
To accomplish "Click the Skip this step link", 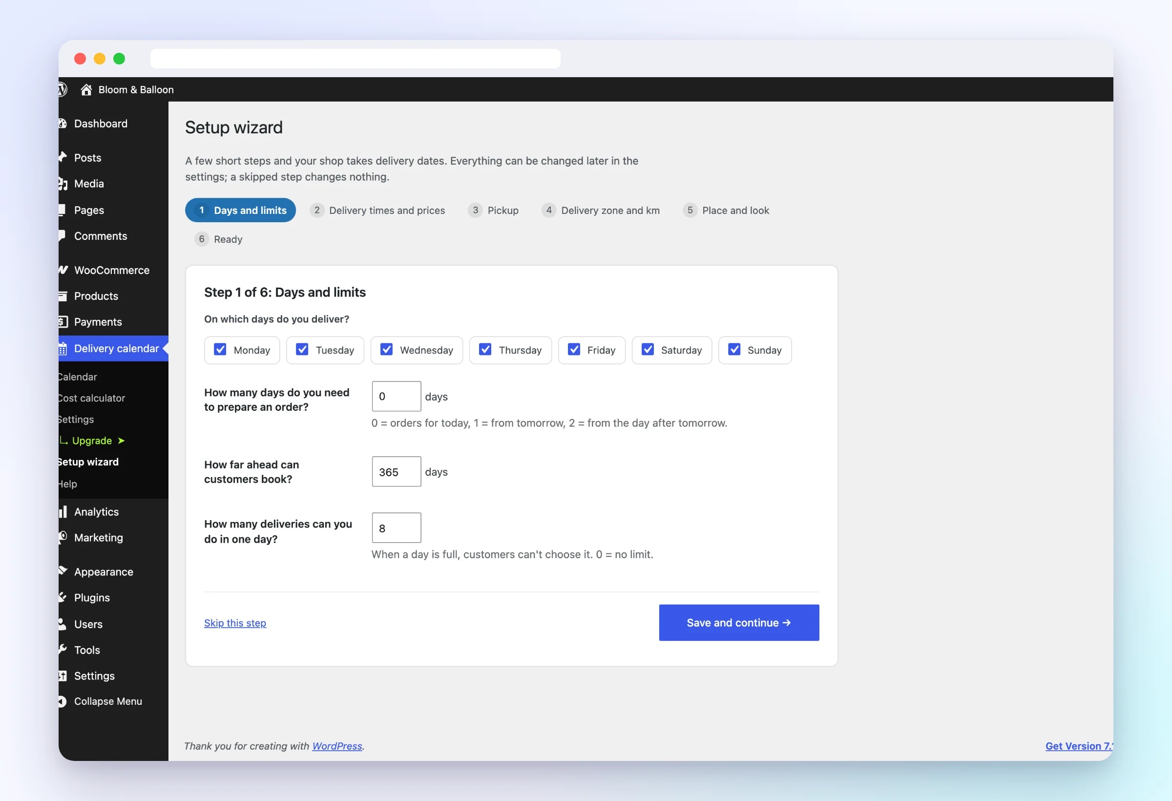I will point(235,623).
